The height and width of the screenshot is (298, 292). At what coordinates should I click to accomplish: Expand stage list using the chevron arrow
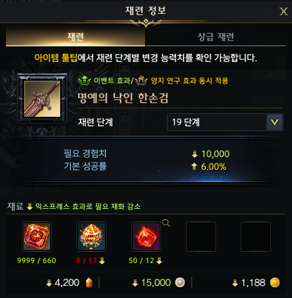(275, 122)
